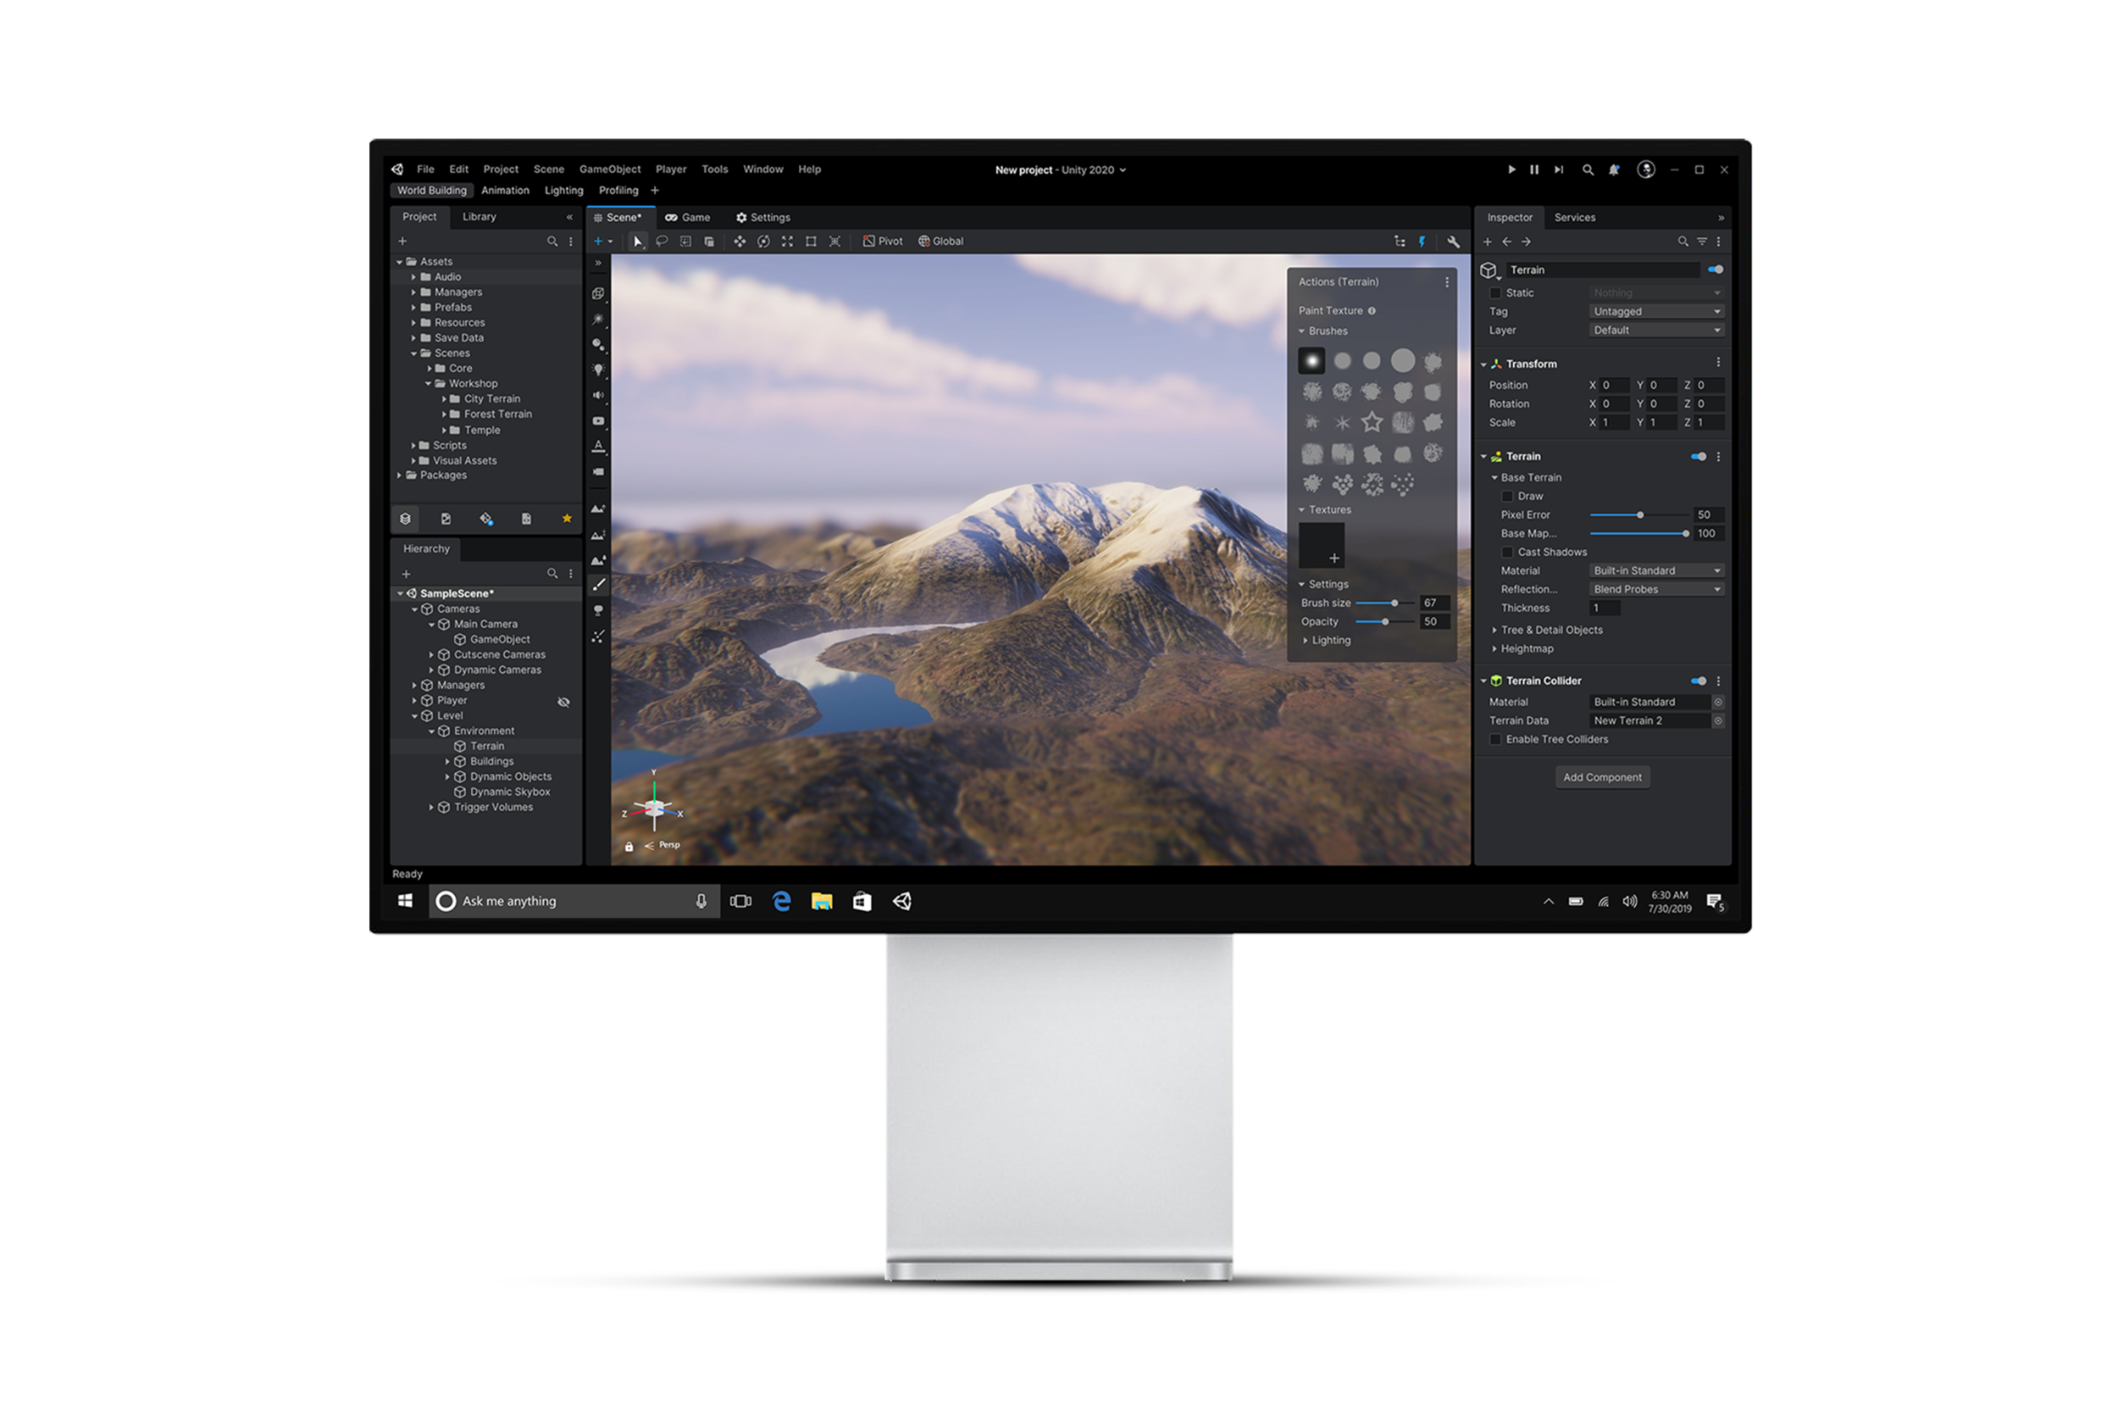The height and width of the screenshot is (1423, 2118).
Task: Click the favorites star icon in Project panel
Action: tap(567, 518)
